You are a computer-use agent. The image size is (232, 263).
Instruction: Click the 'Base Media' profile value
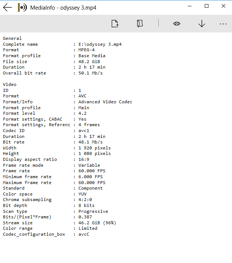point(92,56)
